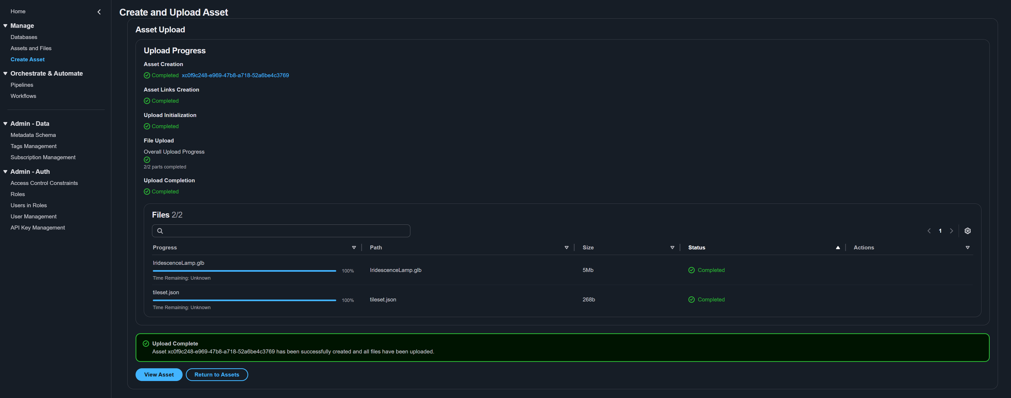Open Workflows page
1011x398 pixels.
[23, 96]
